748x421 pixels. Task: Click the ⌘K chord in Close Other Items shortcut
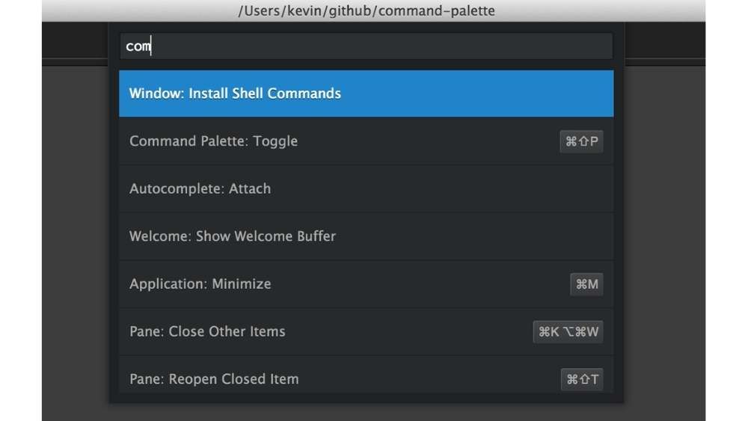pos(550,332)
